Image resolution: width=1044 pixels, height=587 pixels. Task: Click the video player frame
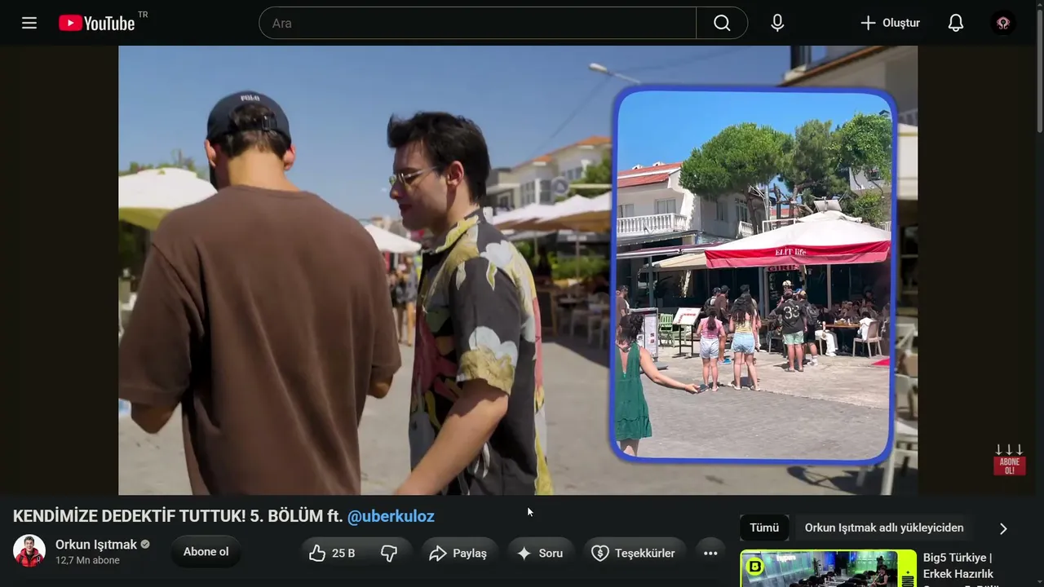(x=518, y=270)
